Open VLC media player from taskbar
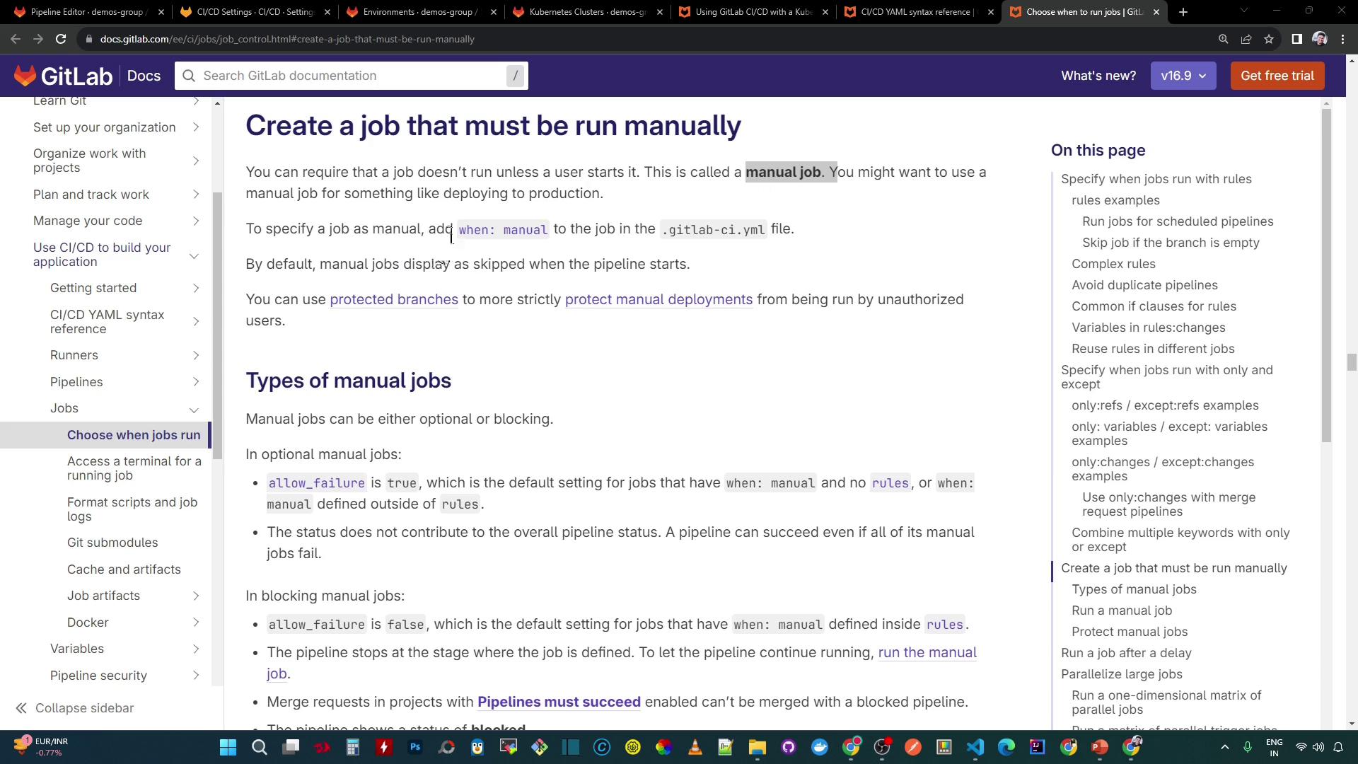 point(695,747)
